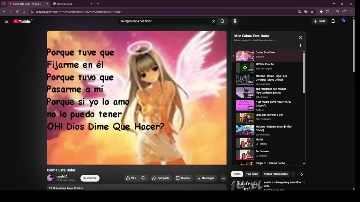
Task: Go back with browser back arrow
Action: (4, 12)
